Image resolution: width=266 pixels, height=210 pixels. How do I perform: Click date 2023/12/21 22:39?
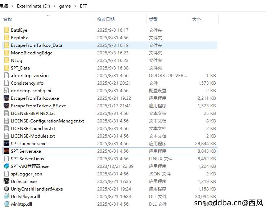115,166
